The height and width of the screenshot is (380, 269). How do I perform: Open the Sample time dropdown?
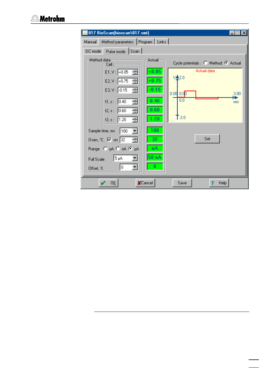click(x=135, y=131)
